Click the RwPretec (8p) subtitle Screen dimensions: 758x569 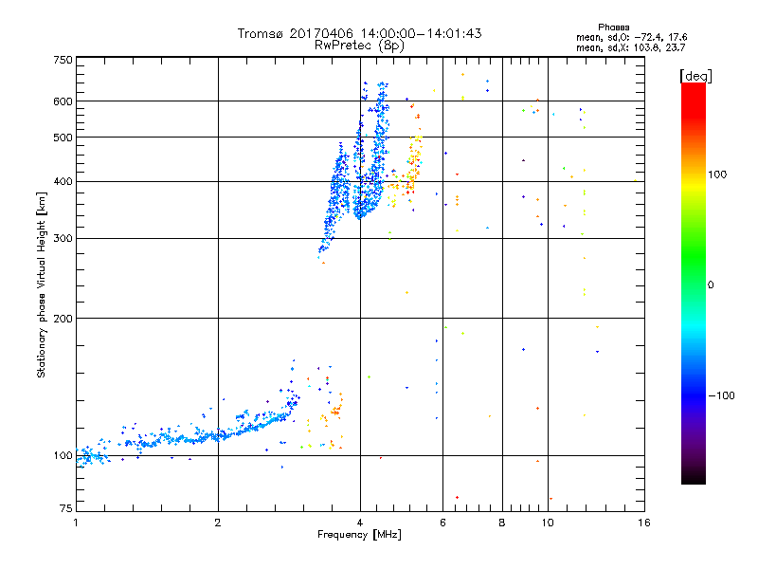pos(359,46)
